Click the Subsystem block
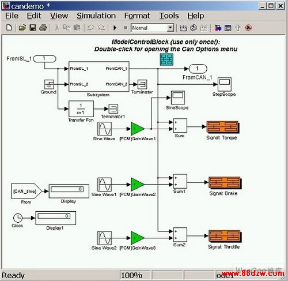This screenshot has width=288, height=281. [99, 77]
